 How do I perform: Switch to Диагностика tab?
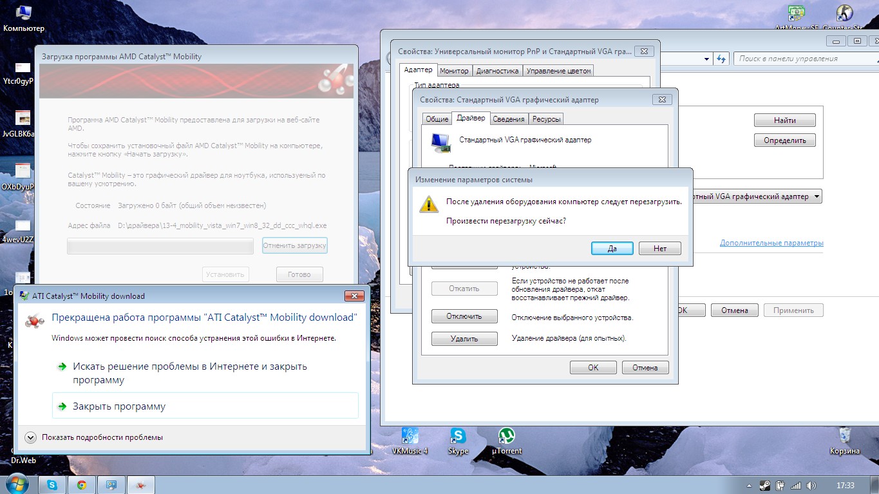pos(498,71)
